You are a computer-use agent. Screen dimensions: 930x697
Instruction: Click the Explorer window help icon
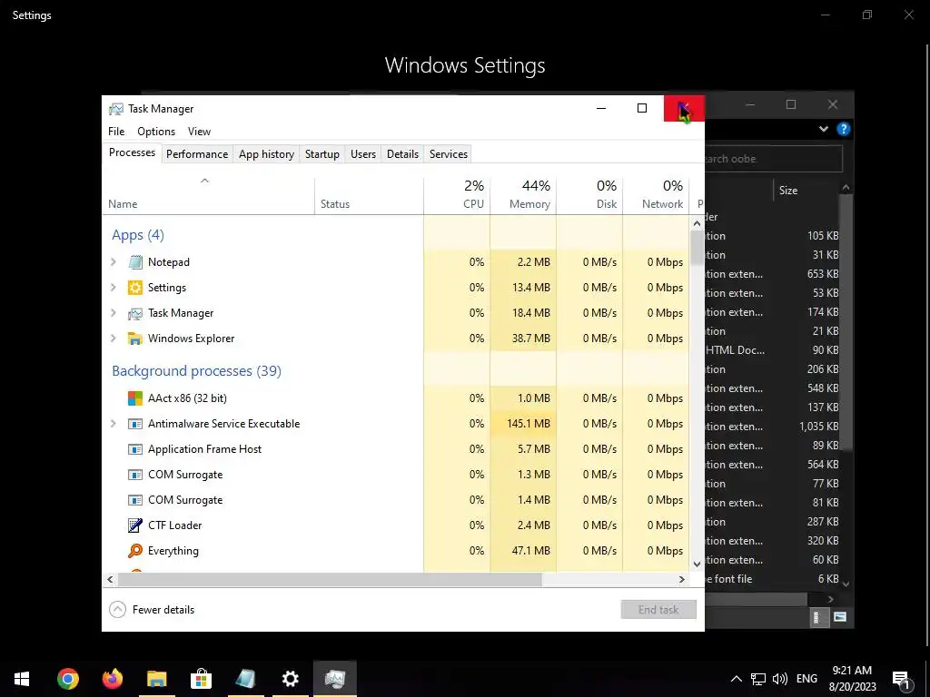(x=844, y=129)
